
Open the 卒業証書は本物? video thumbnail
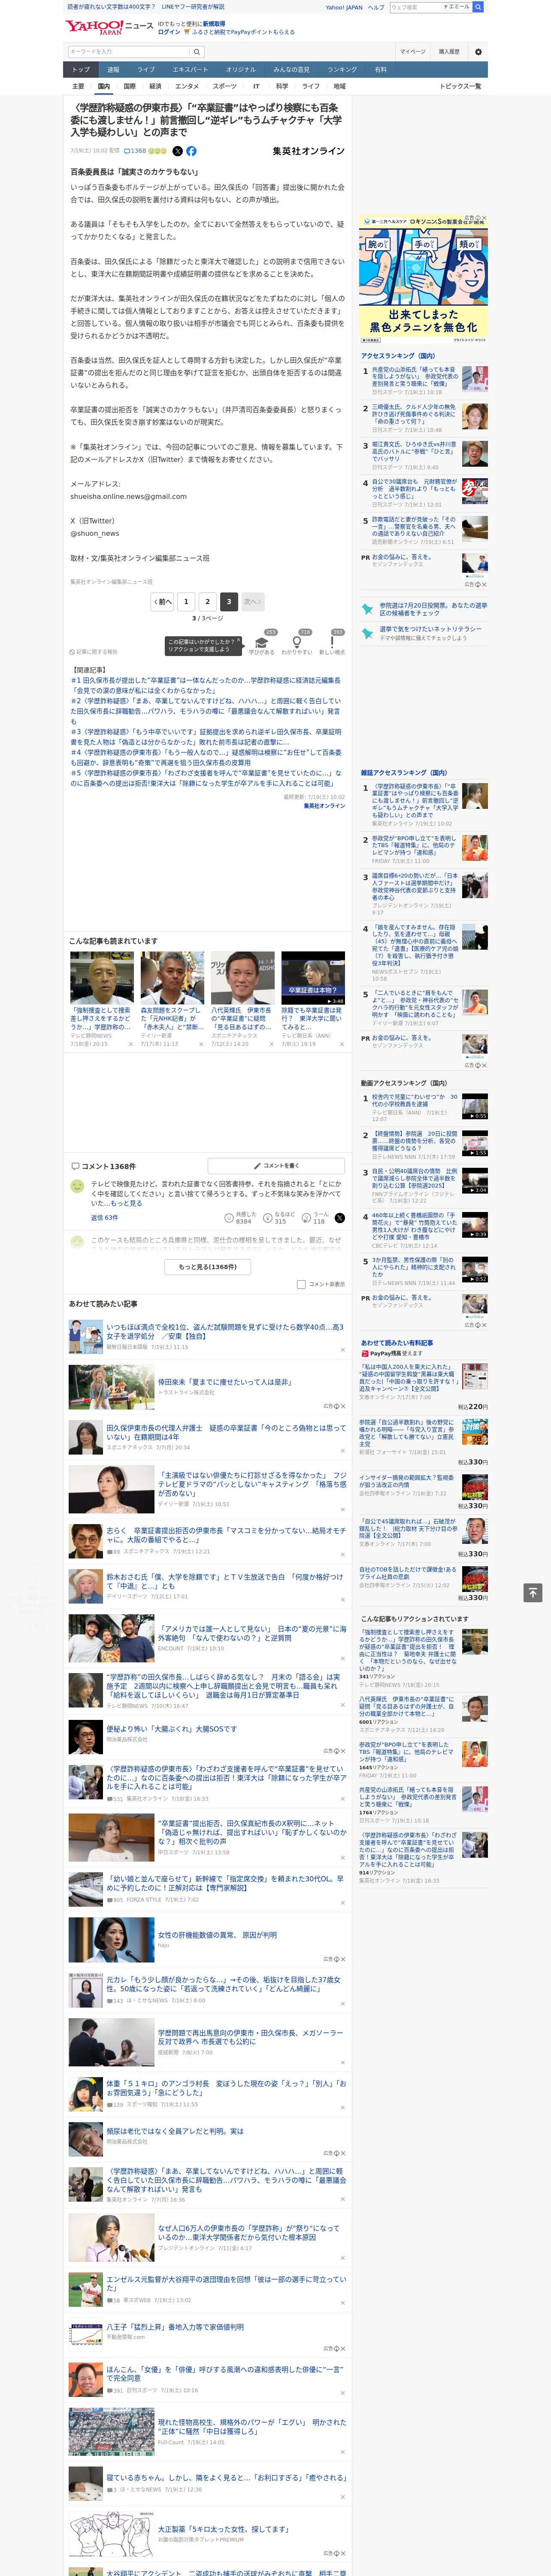(x=313, y=977)
